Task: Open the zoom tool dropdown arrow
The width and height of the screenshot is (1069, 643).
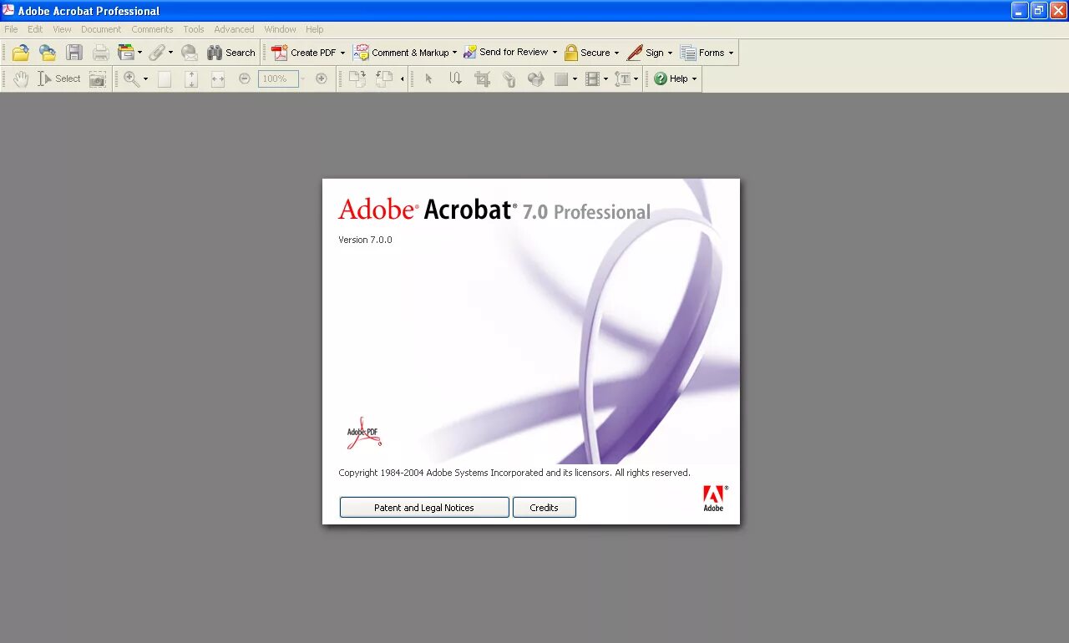Action: point(145,78)
